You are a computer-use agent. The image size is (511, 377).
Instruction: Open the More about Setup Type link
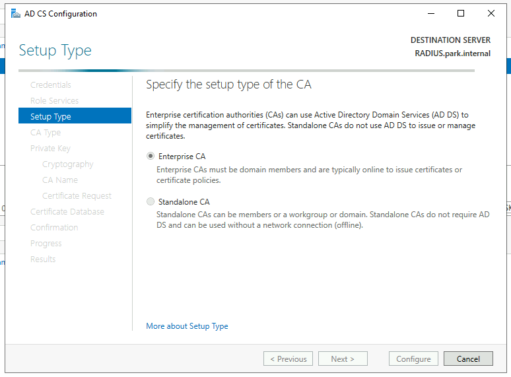pos(187,326)
